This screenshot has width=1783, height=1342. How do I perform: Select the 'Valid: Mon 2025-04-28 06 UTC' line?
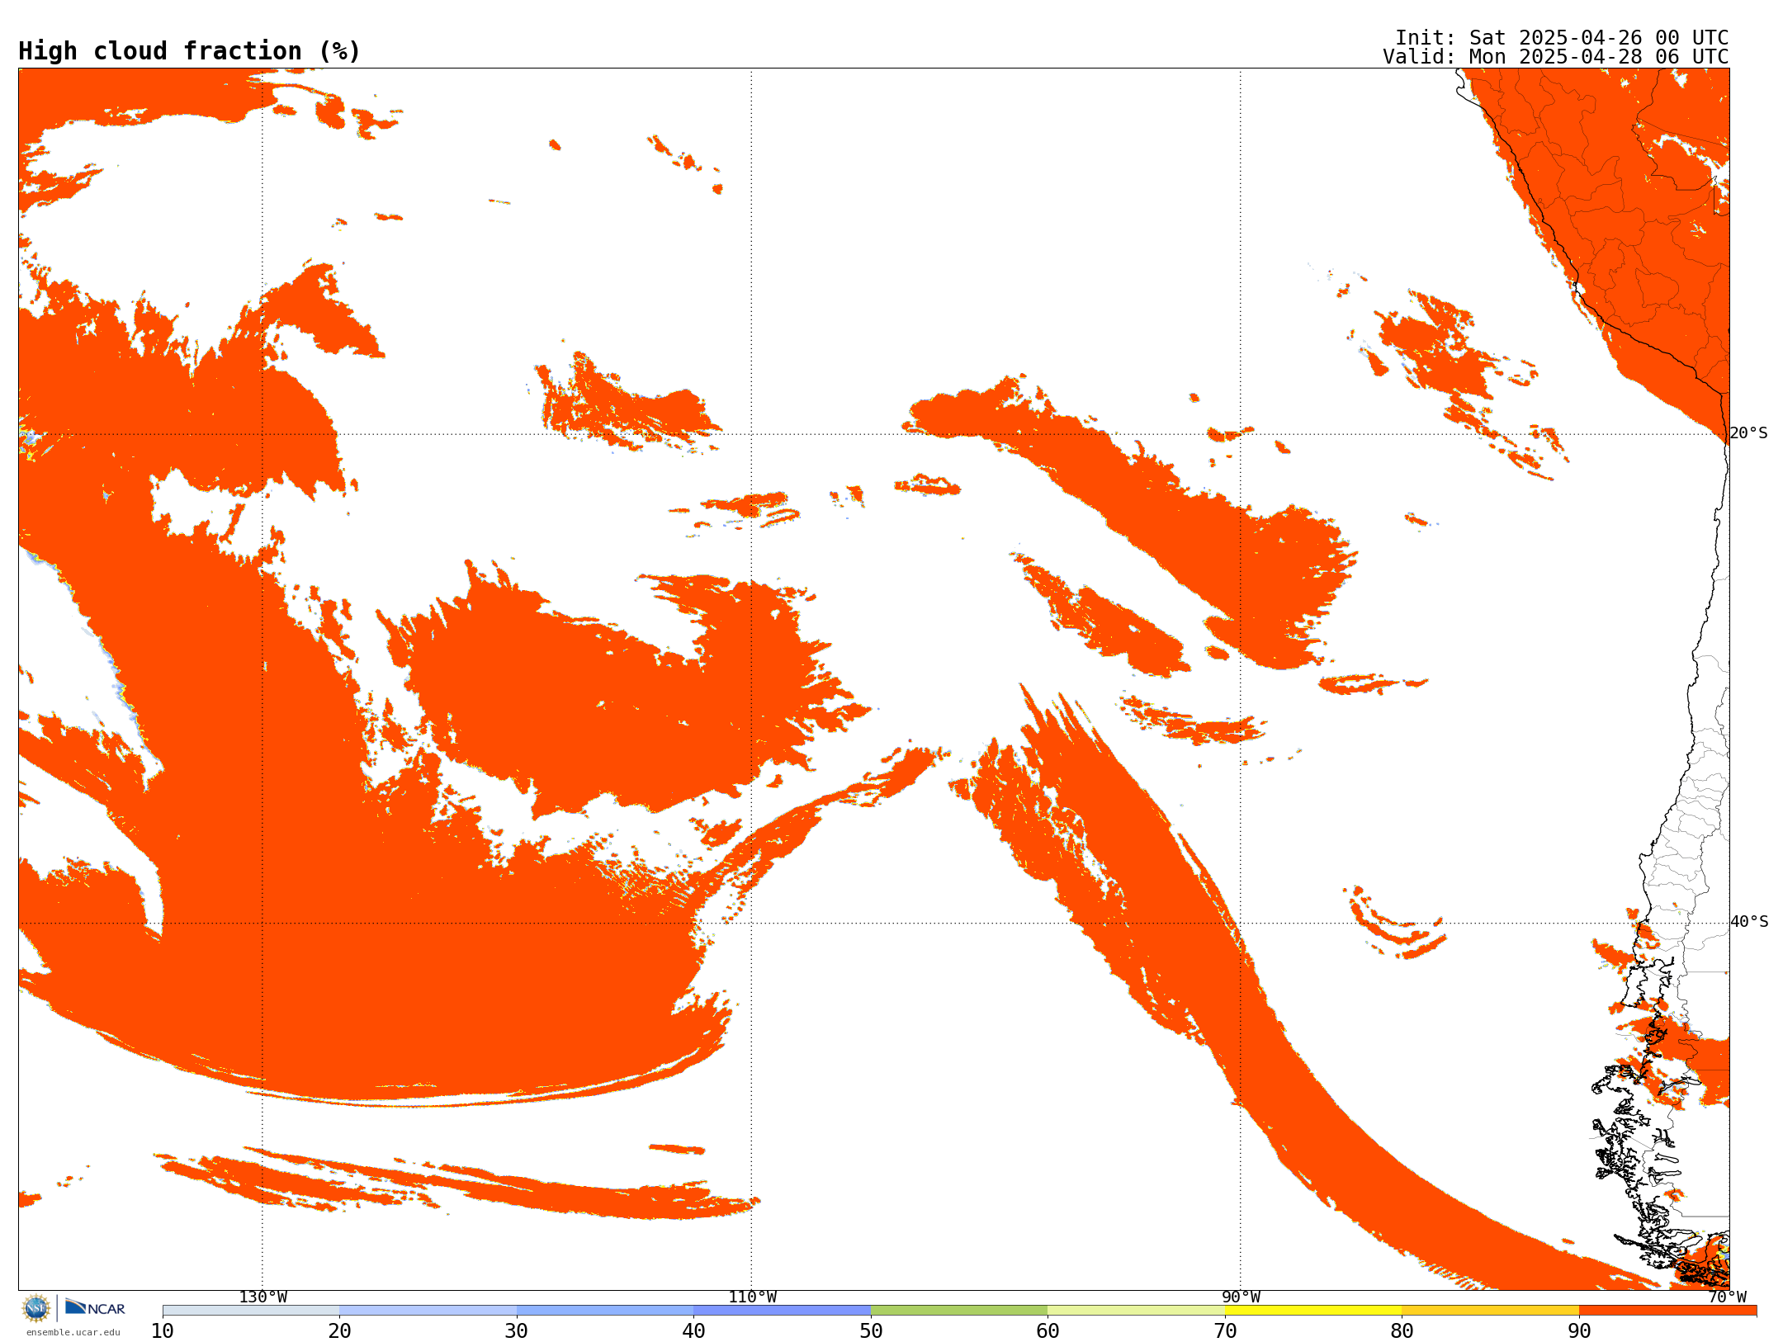tap(1556, 57)
